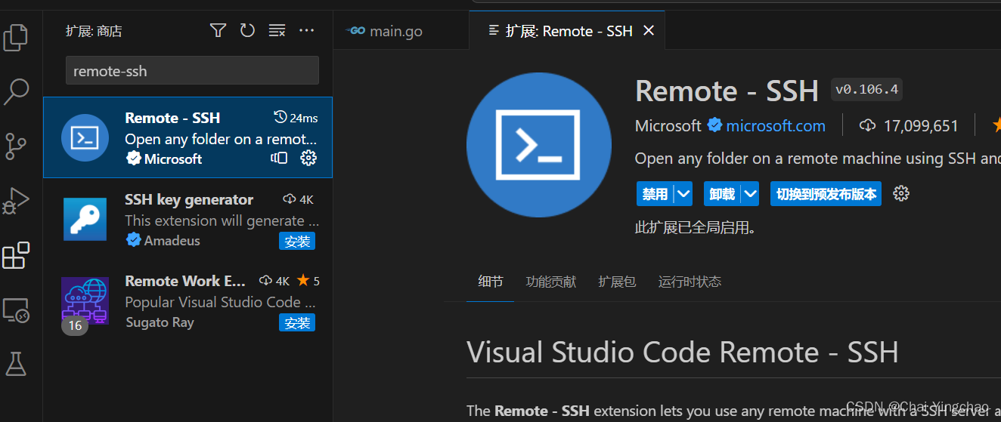Viewport: 1001px width, 422px height.
Task: Clear extensions search results
Action: [x=277, y=30]
